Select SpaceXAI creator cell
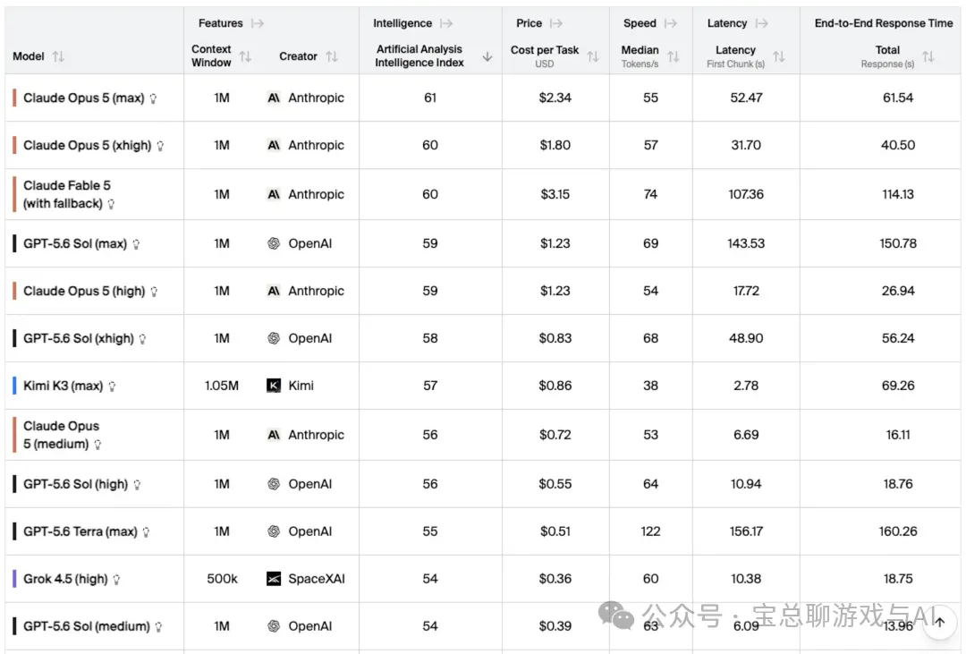 (306, 579)
